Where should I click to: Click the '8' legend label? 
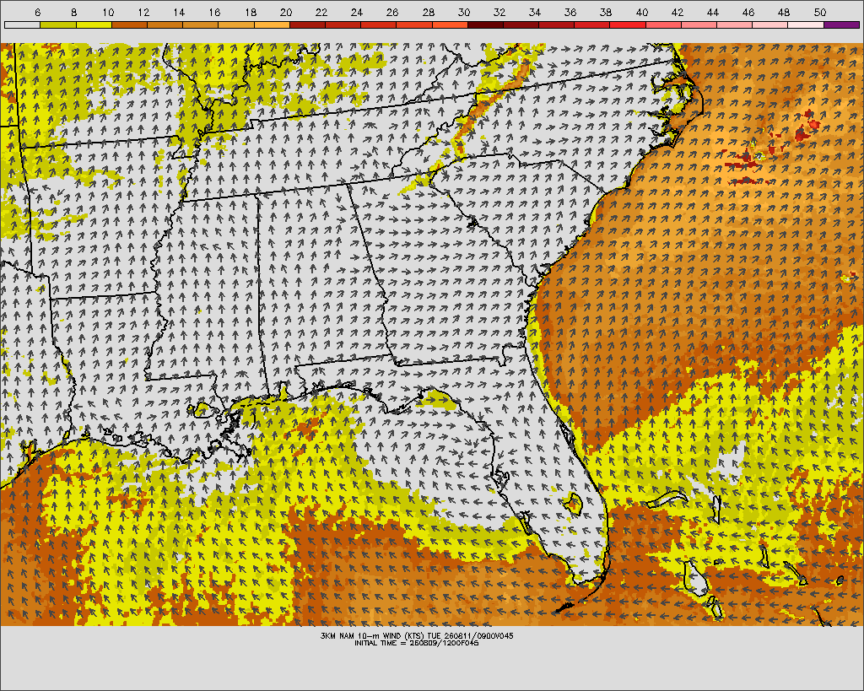click(x=74, y=12)
